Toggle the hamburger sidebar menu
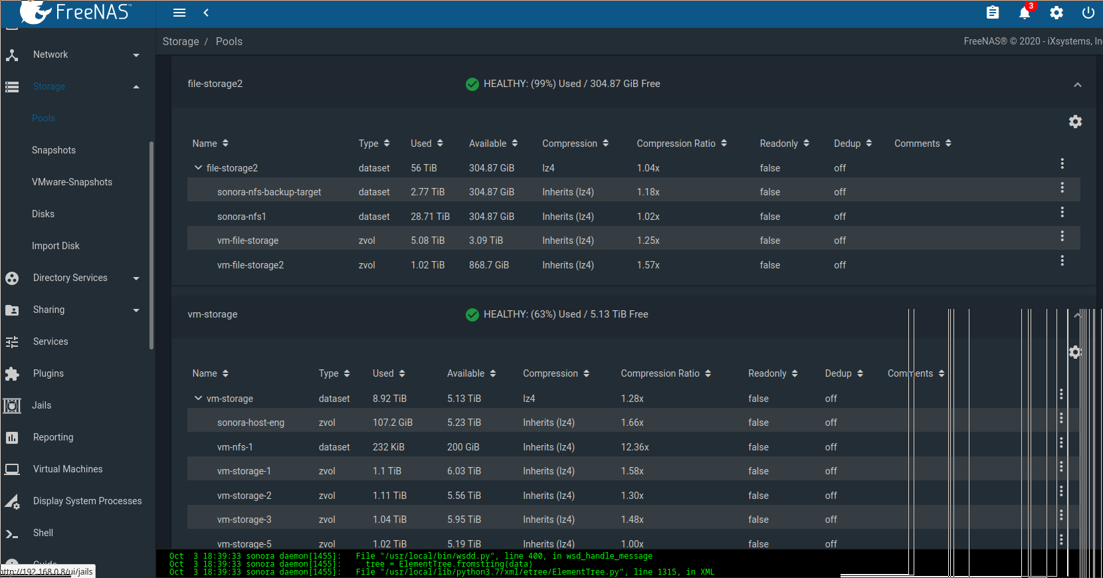 [x=179, y=13]
